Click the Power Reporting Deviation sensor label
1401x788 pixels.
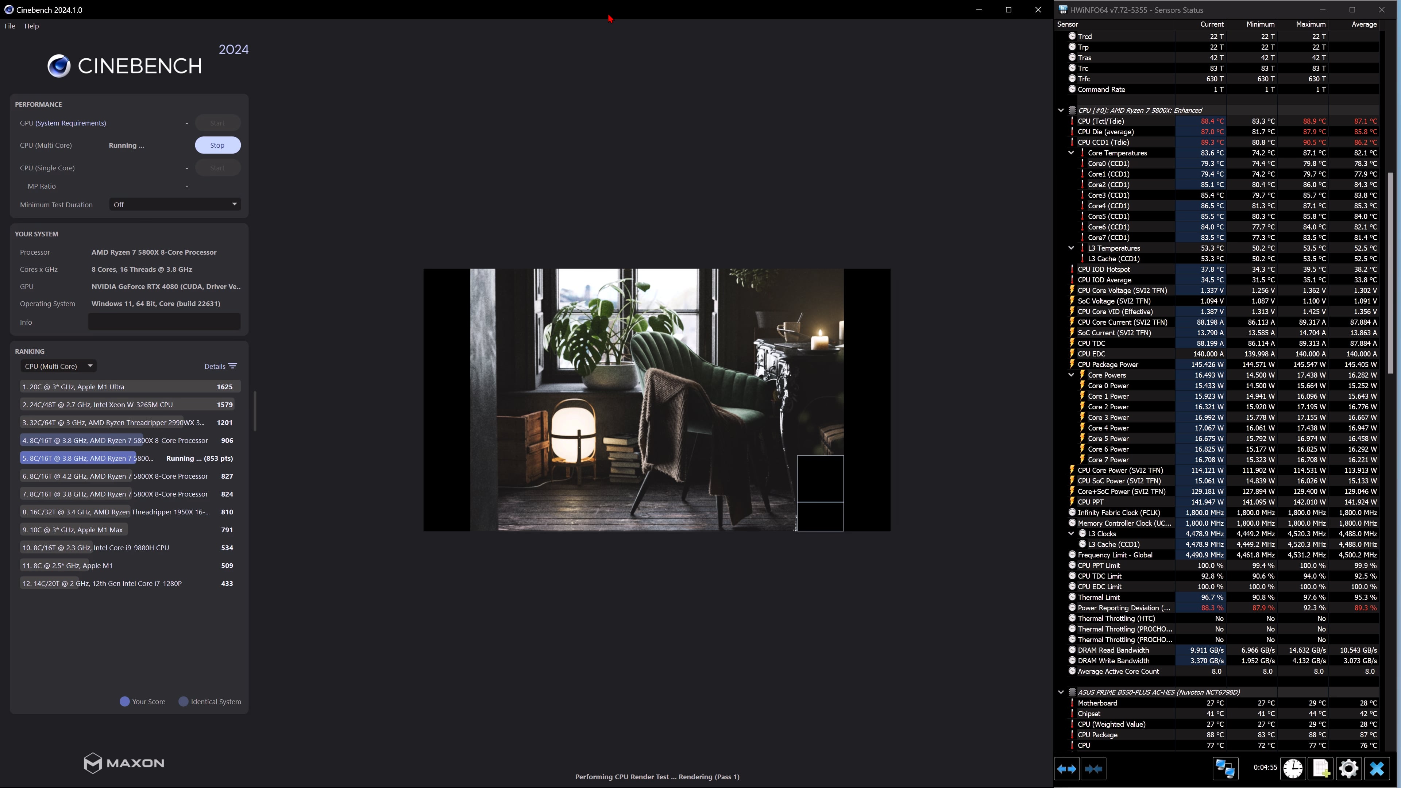[1124, 608]
